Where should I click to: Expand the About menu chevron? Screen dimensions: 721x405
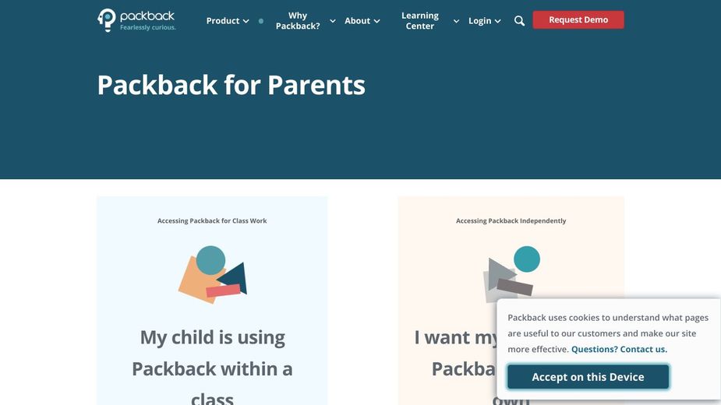[377, 21]
